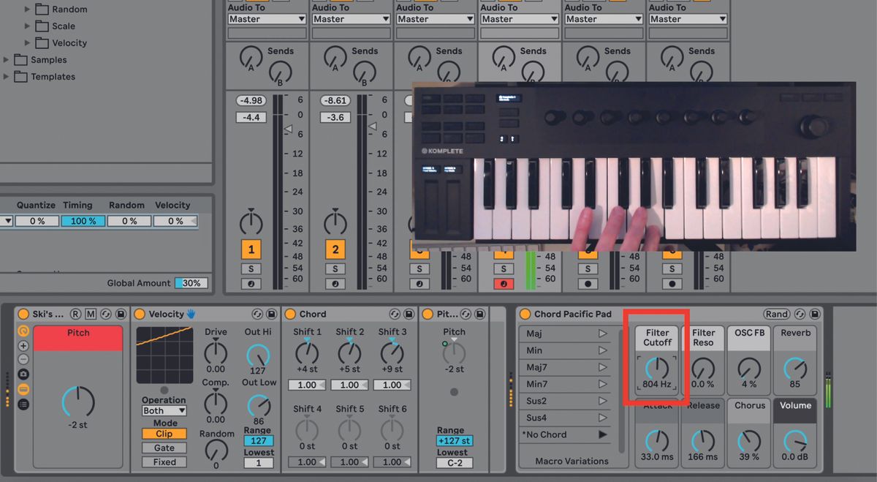Expand the Velocity folder in browser
Image resolution: width=877 pixels, height=482 pixels.
pos(28,43)
